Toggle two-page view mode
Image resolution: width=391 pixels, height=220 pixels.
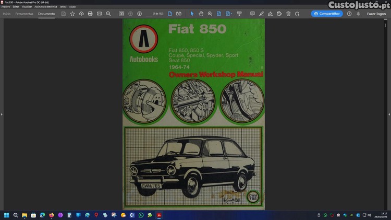click(179, 14)
